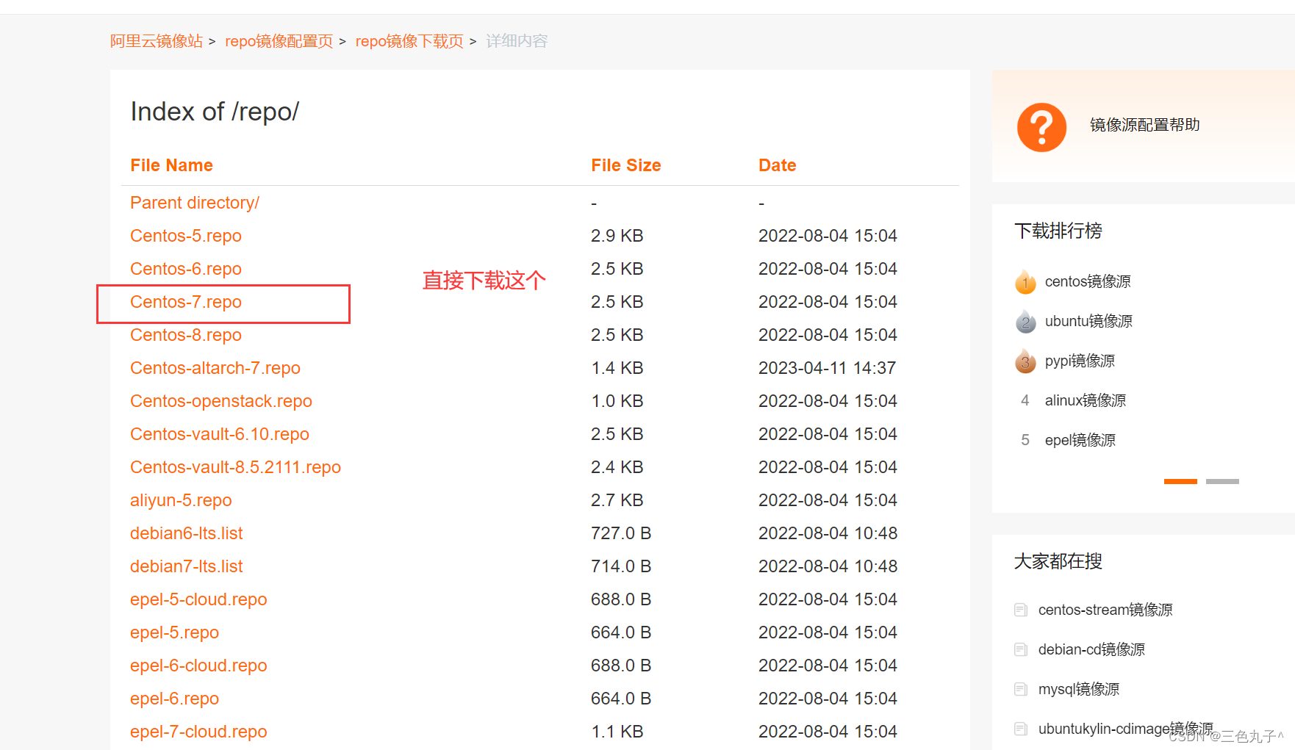
Task: Download epel-5.repo file
Action: point(174,632)
